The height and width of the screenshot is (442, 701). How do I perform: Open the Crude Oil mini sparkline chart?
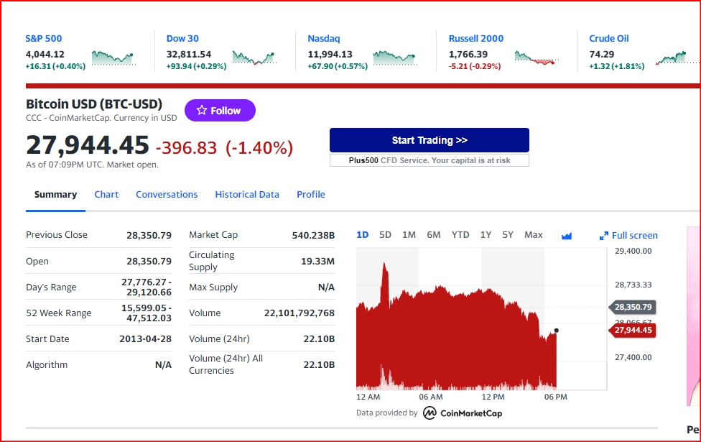click(x=677, y=58)
